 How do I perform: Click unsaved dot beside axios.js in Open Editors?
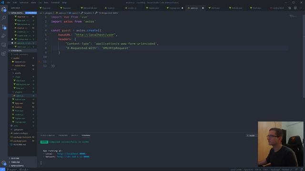point(12,43)
